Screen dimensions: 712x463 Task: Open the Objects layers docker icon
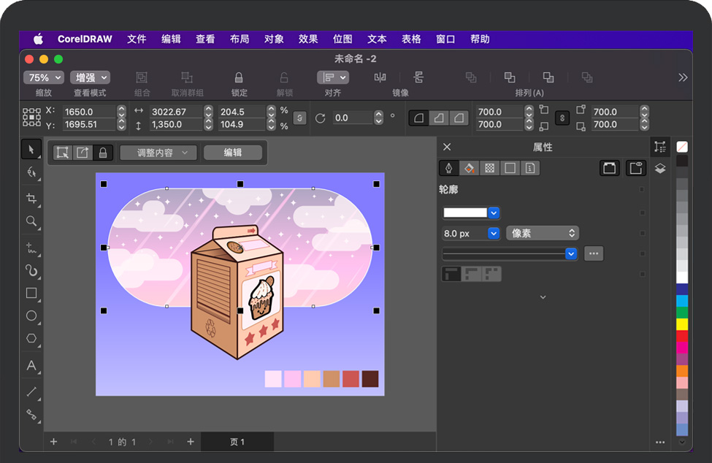(660, 169)
